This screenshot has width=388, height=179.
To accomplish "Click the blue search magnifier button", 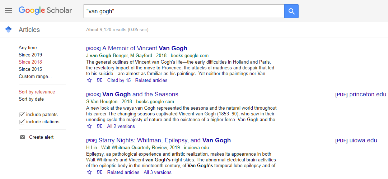I will pyautogui.click(x=291, y=11).
